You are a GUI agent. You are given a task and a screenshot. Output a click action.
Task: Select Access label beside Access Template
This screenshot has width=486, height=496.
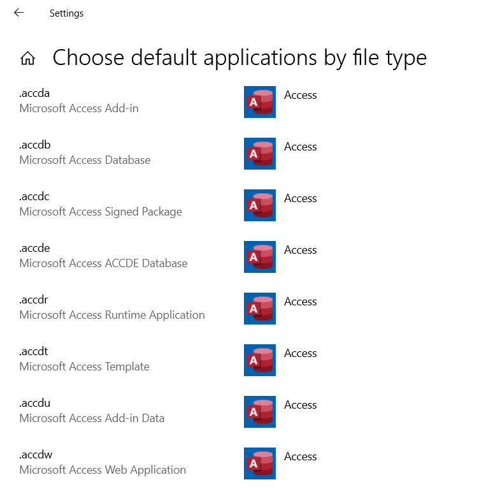point(300,353)
